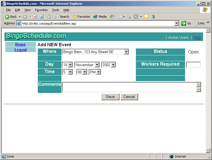Click the IE title bar icon
This screenshot has height=160, width=212.
4,4
